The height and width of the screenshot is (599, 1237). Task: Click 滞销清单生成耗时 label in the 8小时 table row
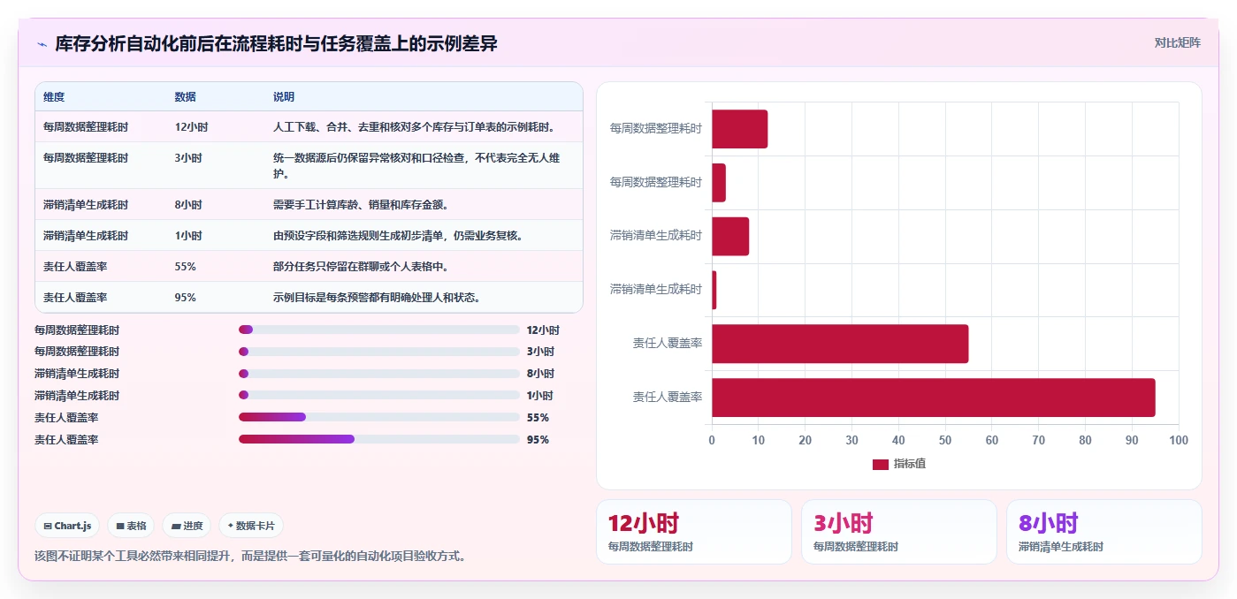pos(86,205)
